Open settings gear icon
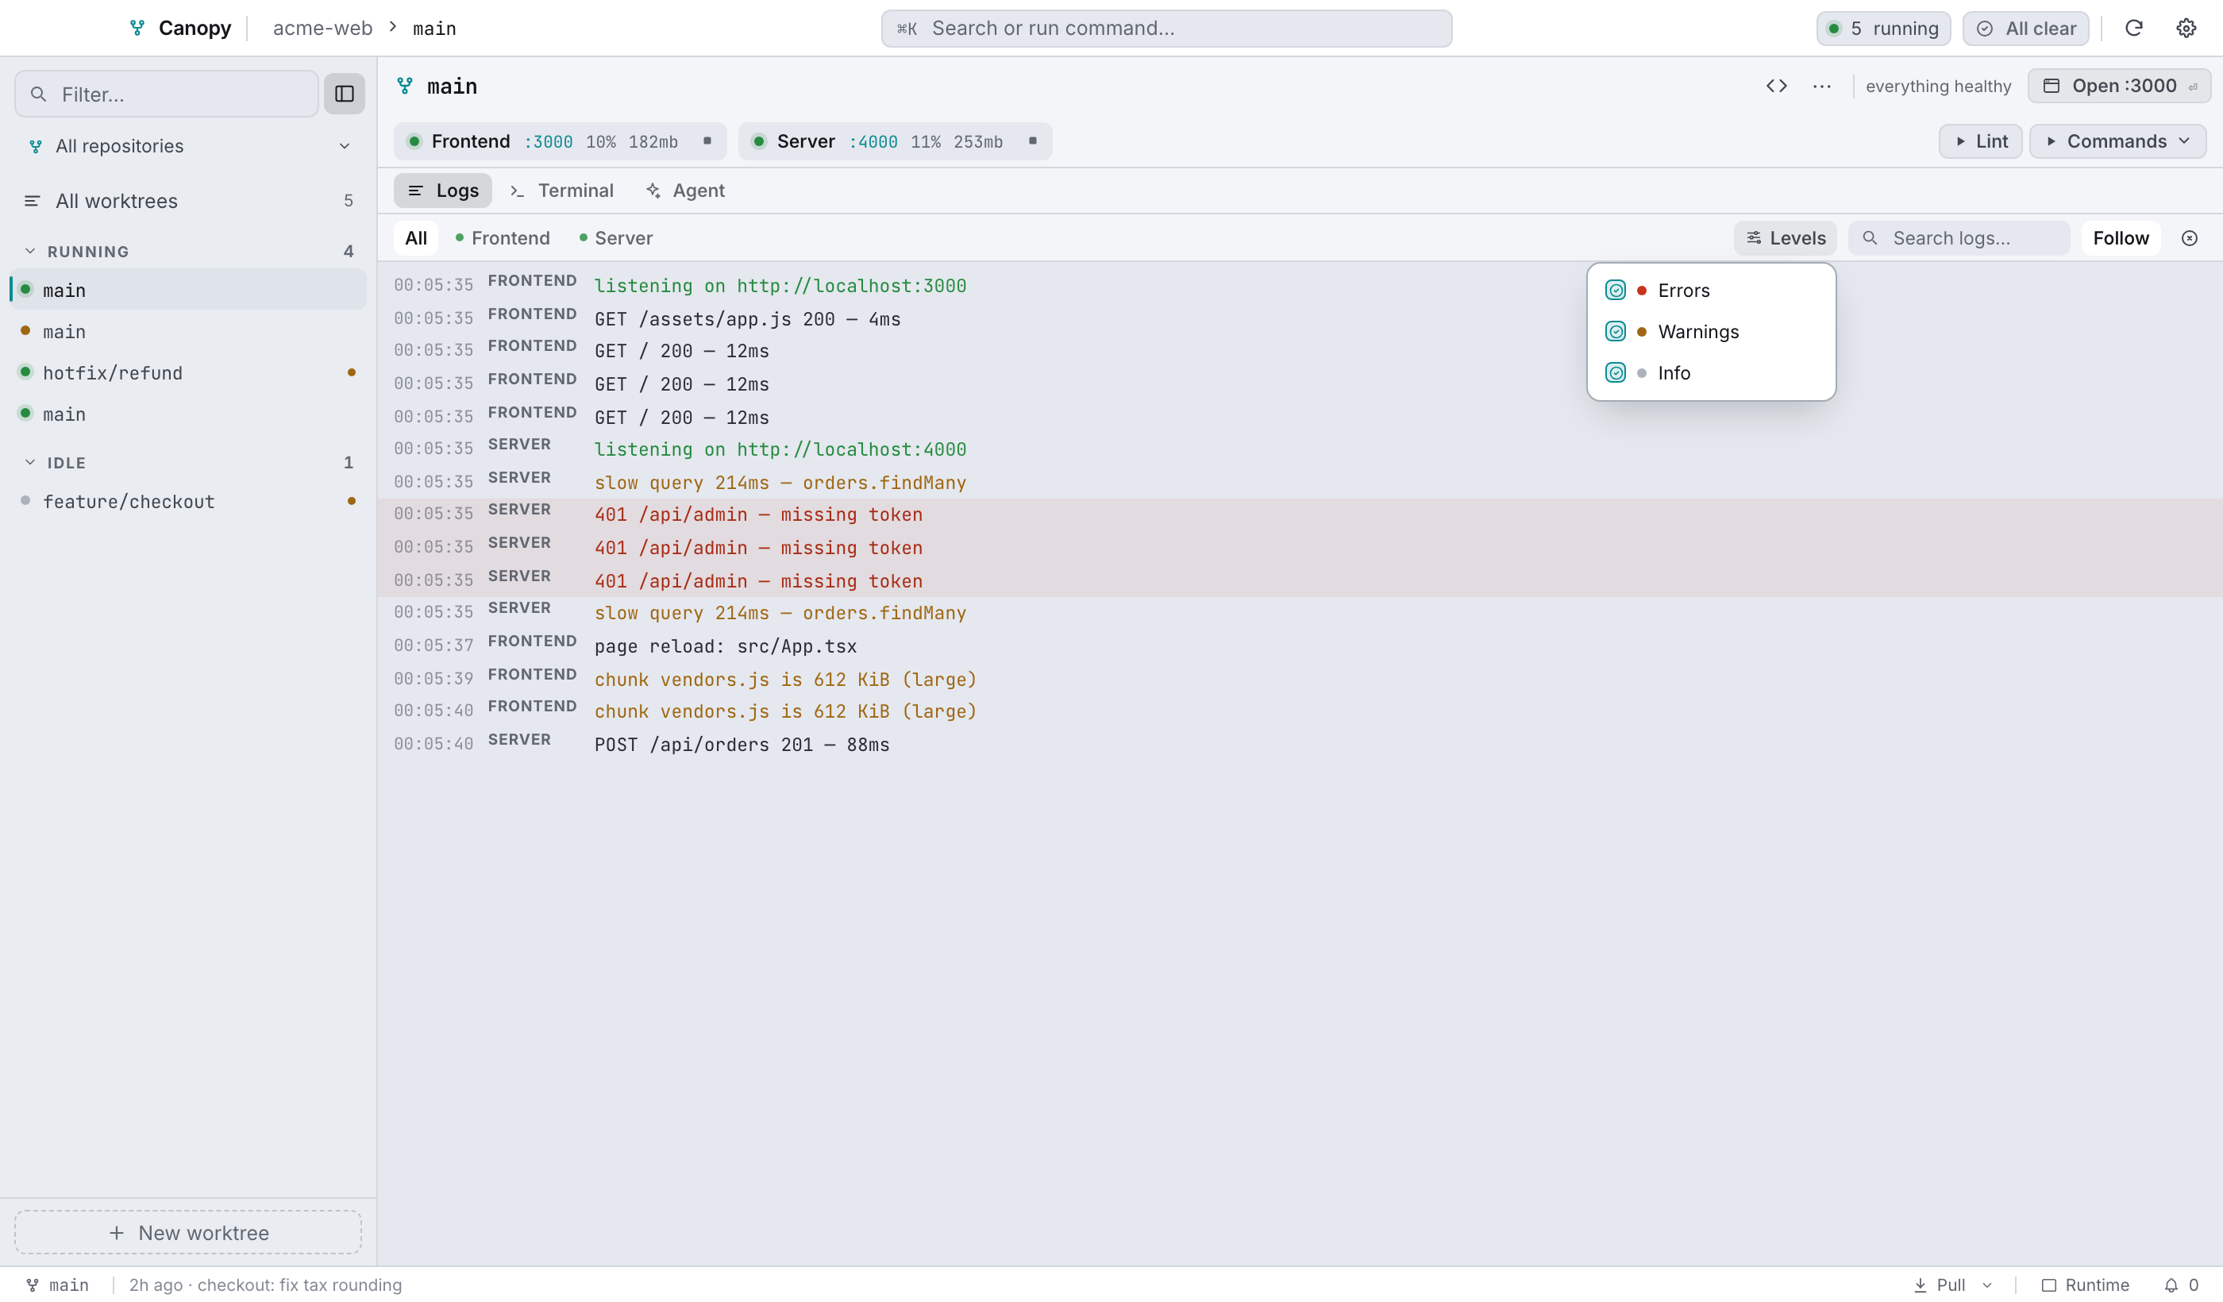This screenshot has height=1302, width=2223. pyautogui.click(x=2186, y=29)
